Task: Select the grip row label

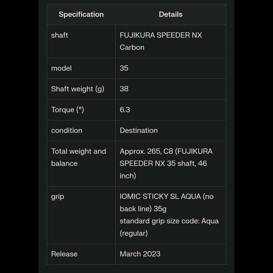Action: 58,197
